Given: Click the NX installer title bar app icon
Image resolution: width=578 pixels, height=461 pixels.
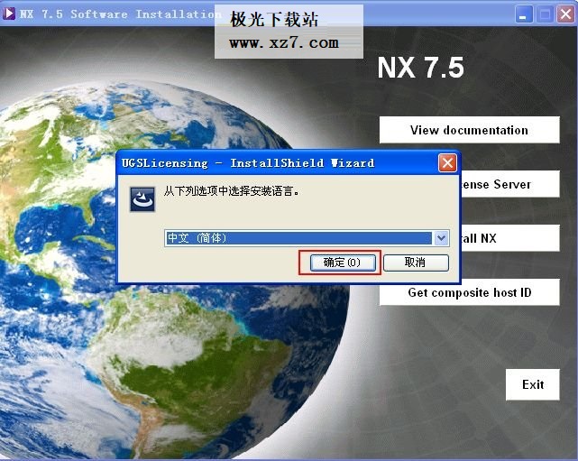Looking at the screenshot, I should point(8,14).
